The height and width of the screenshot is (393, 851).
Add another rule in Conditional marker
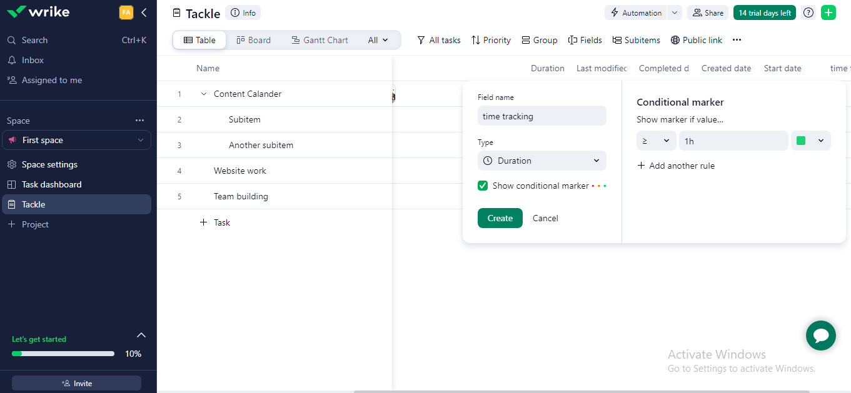[676, 165]
